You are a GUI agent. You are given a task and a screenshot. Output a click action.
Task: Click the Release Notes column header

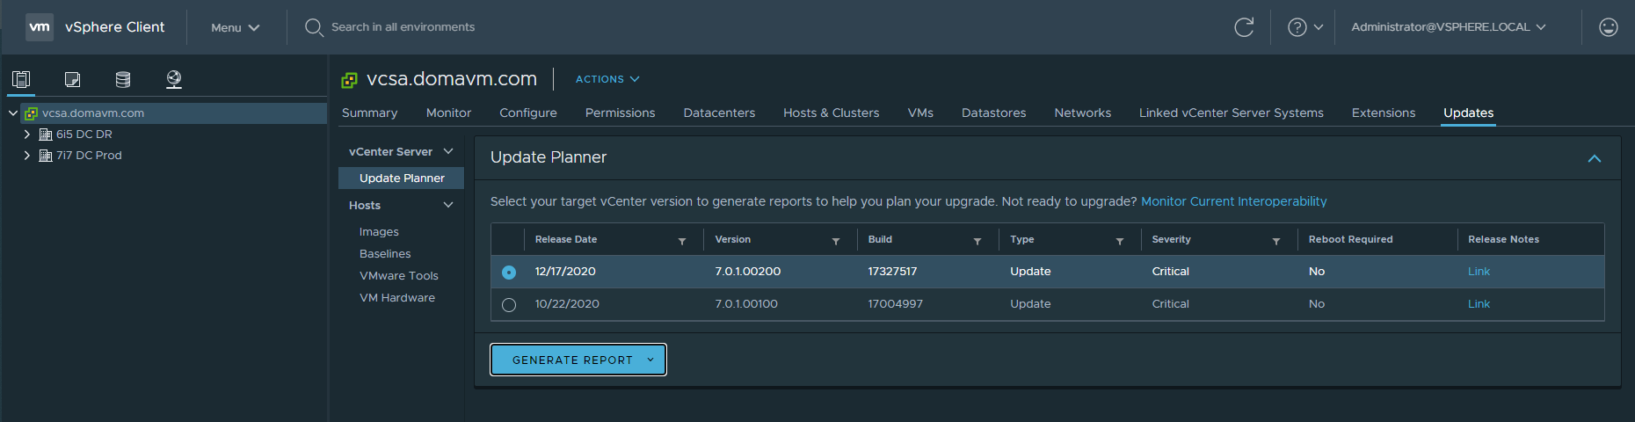[1503, 239]
